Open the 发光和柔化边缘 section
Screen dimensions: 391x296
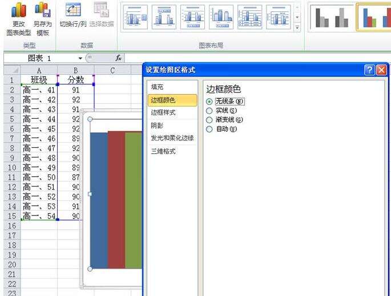(172, 138)
